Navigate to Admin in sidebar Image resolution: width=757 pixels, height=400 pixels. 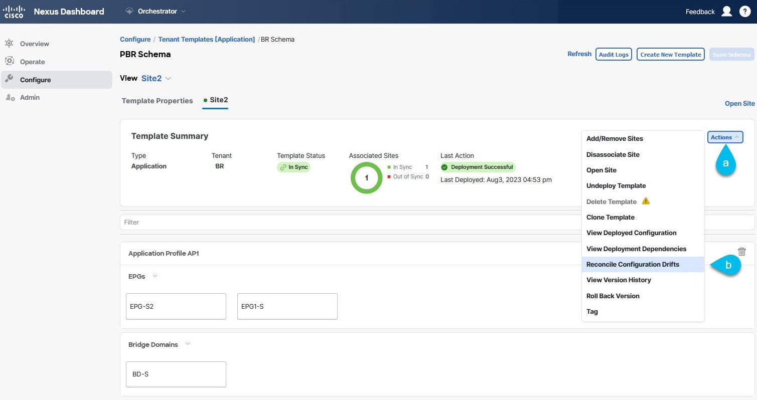point(30,97)
